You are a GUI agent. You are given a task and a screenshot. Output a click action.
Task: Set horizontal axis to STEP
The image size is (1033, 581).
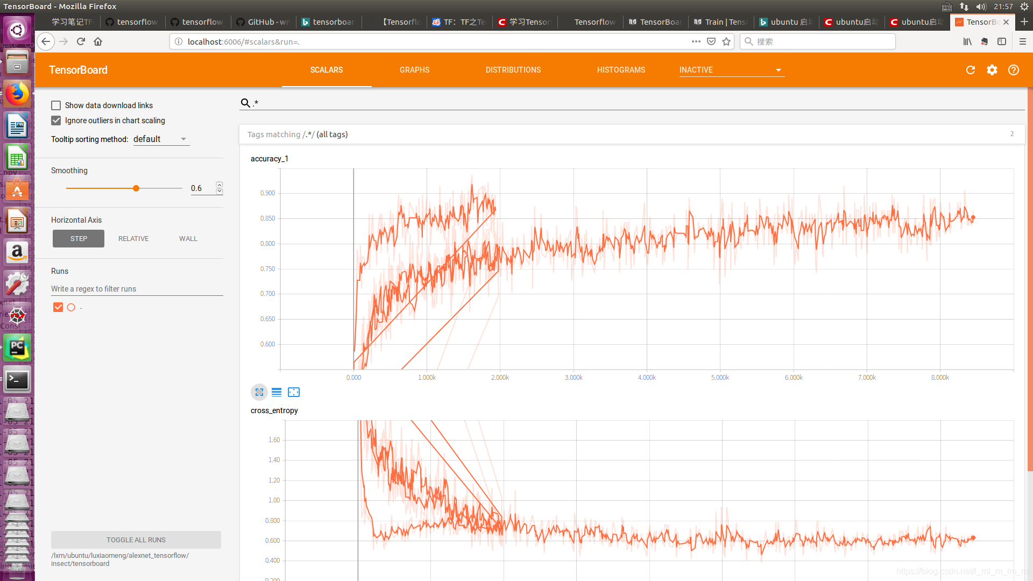(79, 239)
